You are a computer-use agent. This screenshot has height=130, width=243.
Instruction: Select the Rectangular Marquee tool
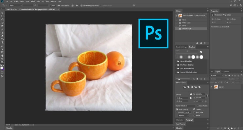[2, 16]
